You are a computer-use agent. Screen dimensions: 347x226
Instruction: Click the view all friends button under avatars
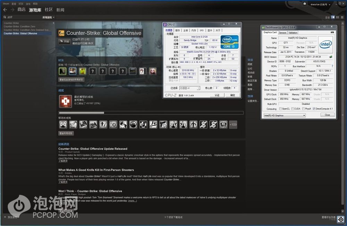point(71,79)
